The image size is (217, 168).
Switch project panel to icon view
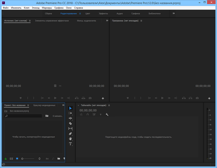(x=17, y=158)
